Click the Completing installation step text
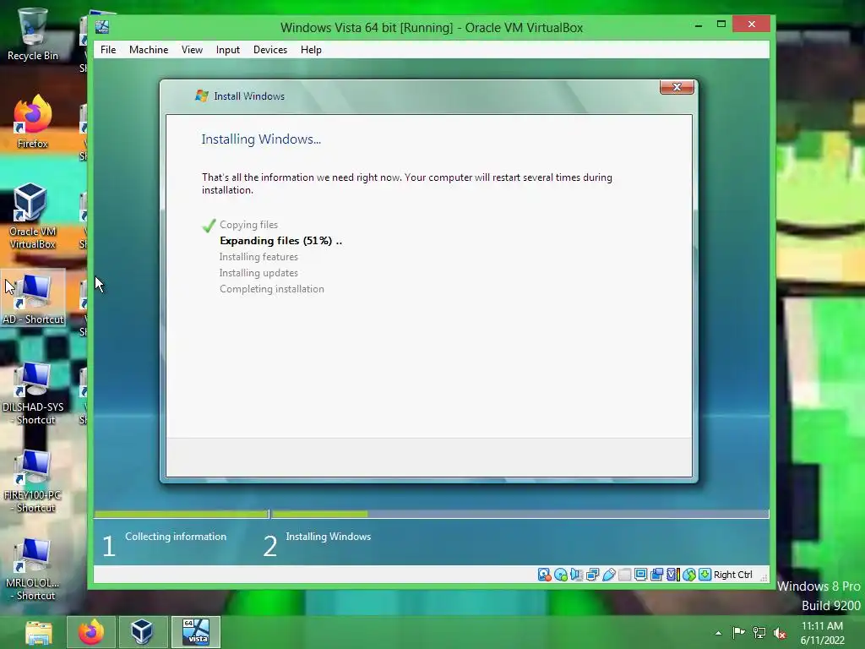The width and height of the screenshot is (865, 649). 272,289
